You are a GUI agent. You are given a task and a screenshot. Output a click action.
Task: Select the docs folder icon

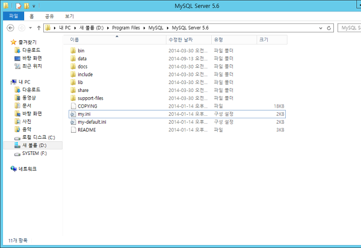[73, 67]
